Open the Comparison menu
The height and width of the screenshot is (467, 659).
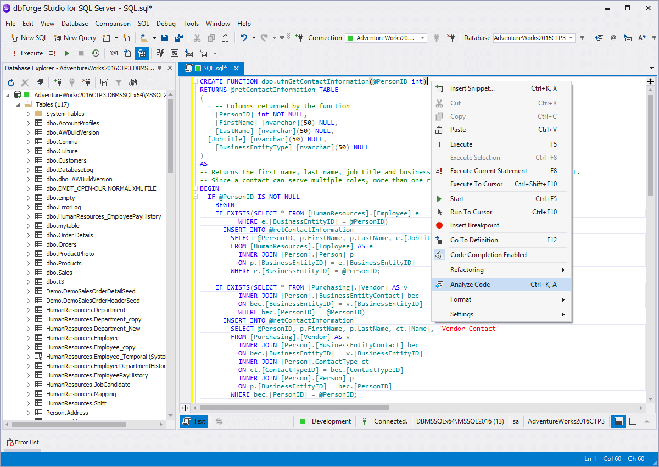[x=113, y=24]
